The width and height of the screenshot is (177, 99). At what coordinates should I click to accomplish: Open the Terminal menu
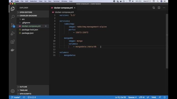point(56,1)
